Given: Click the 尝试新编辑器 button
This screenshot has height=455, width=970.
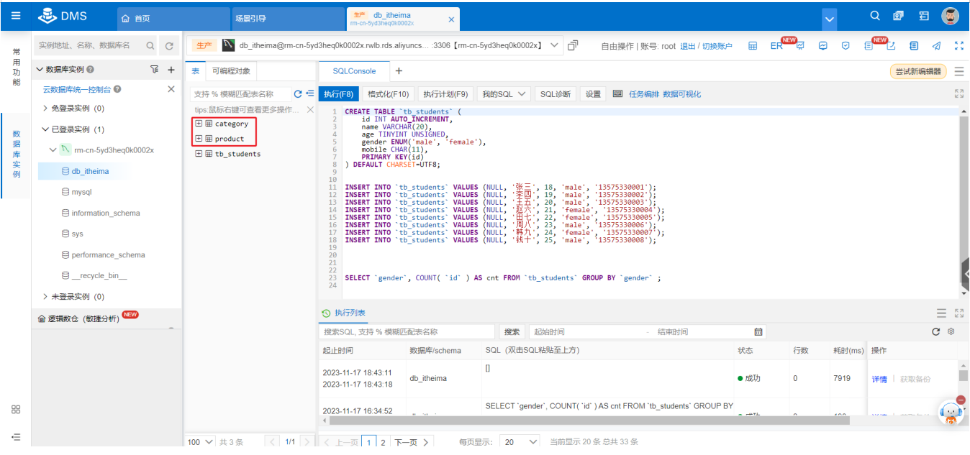Looking at the screenshot, I should 917,71.
